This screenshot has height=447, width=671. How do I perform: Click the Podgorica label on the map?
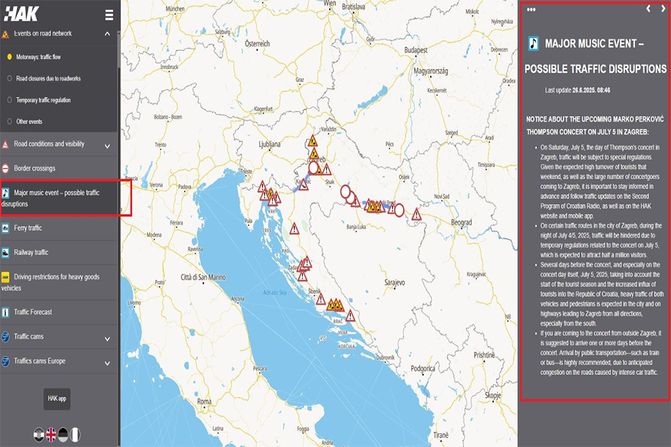tap(423, 369)
